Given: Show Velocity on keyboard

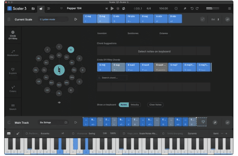Looking at the screenshot, I should [x=135, y=105].
